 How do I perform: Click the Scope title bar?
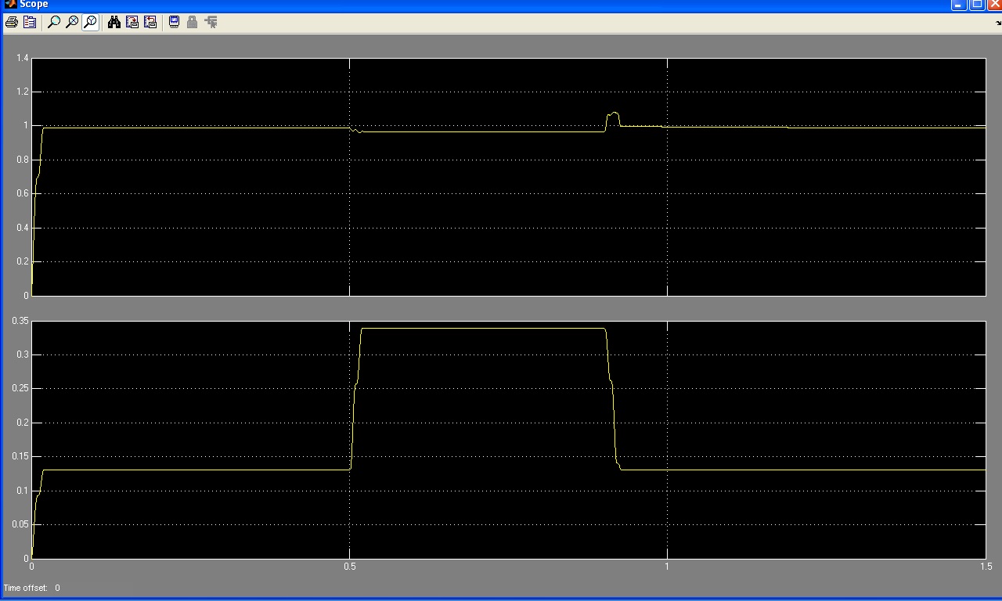coord(470,4)
